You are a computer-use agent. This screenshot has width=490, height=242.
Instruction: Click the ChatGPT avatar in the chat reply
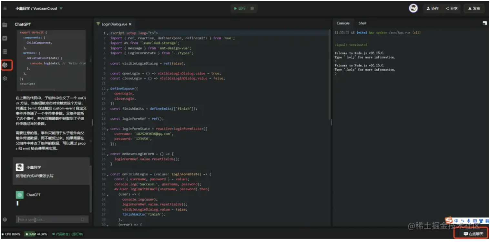(x=20, y=195)
